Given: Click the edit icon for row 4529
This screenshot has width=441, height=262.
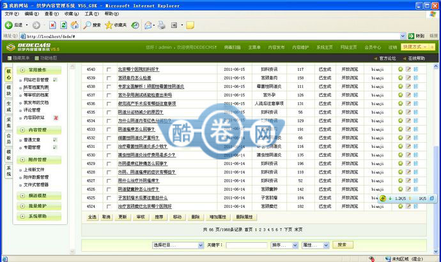Looking at the screenshot, I should point(408,163).
